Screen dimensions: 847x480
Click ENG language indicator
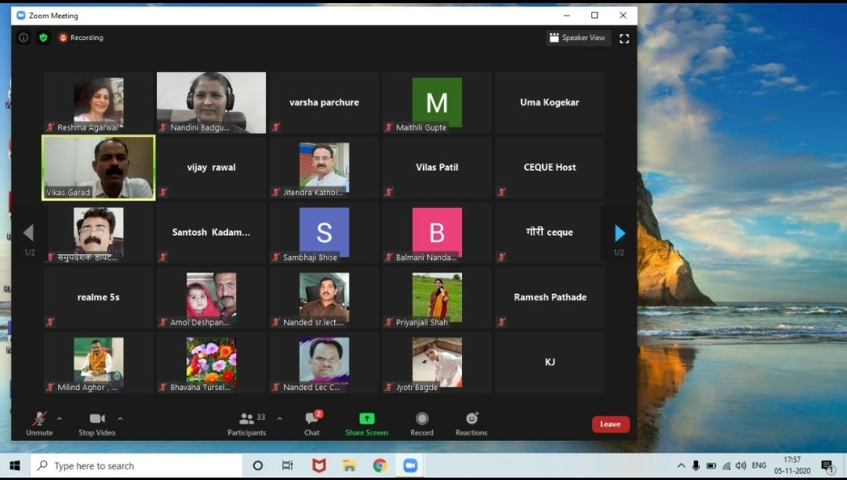click(759, 465)
